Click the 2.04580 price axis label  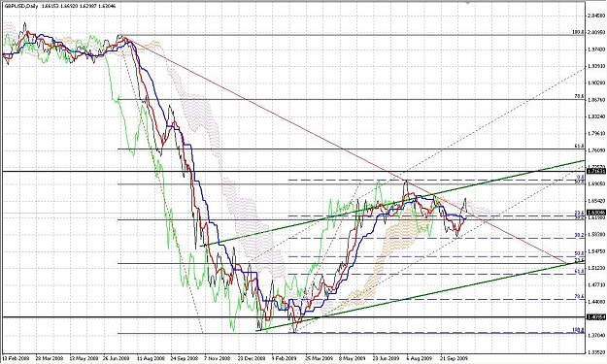pos(596,16)
